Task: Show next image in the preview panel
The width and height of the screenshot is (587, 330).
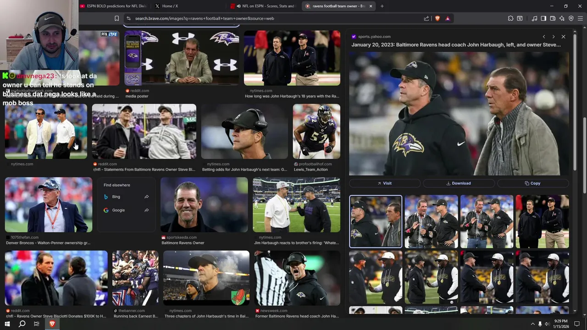Action: point(554,37)
